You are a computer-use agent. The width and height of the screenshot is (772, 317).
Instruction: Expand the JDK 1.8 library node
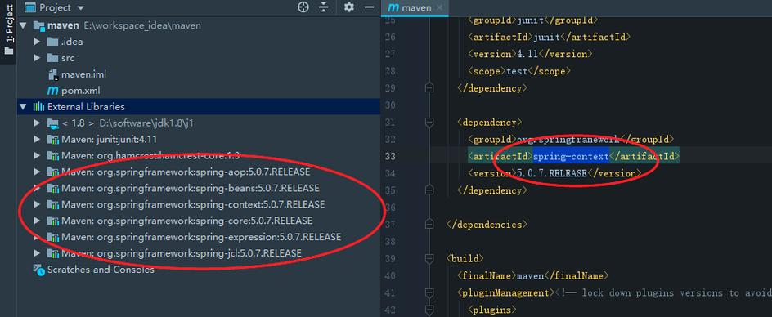[37, 123]
